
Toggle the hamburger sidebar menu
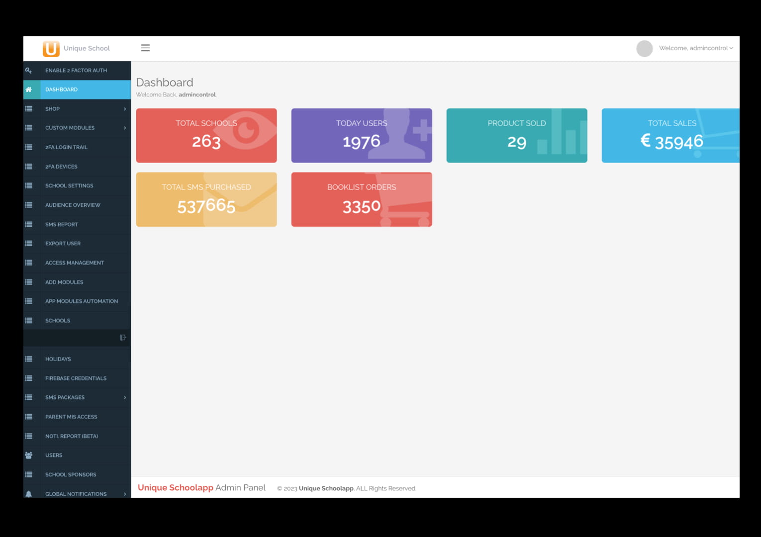pos(145,48)
